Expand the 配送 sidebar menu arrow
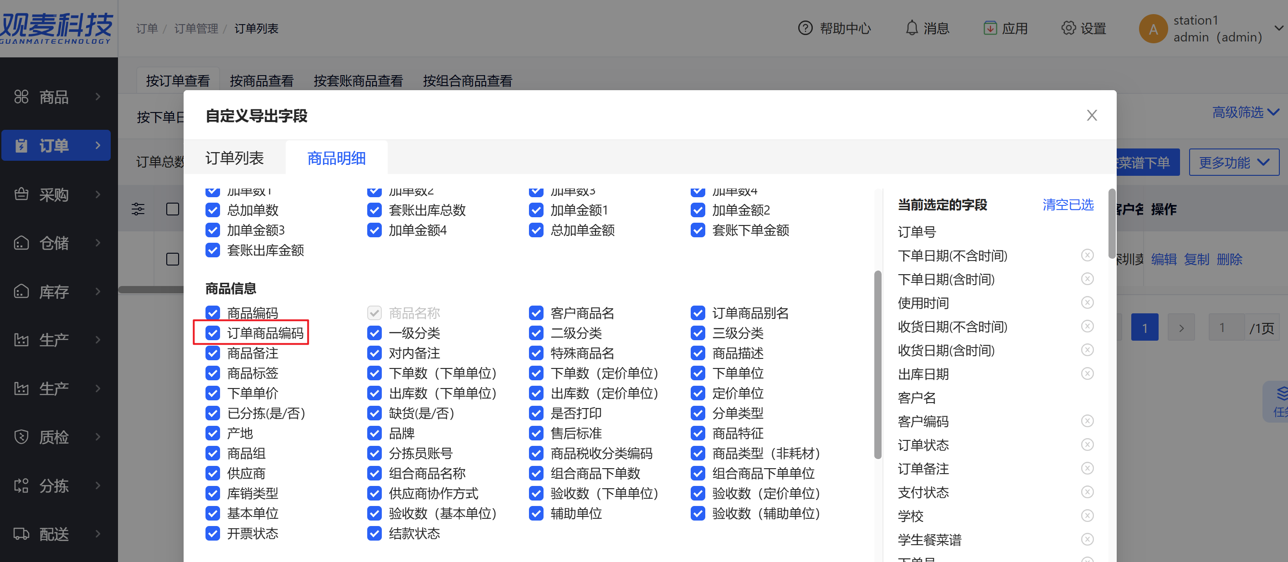The width and height of the screenshot is (1288, 562). (98, 533)
